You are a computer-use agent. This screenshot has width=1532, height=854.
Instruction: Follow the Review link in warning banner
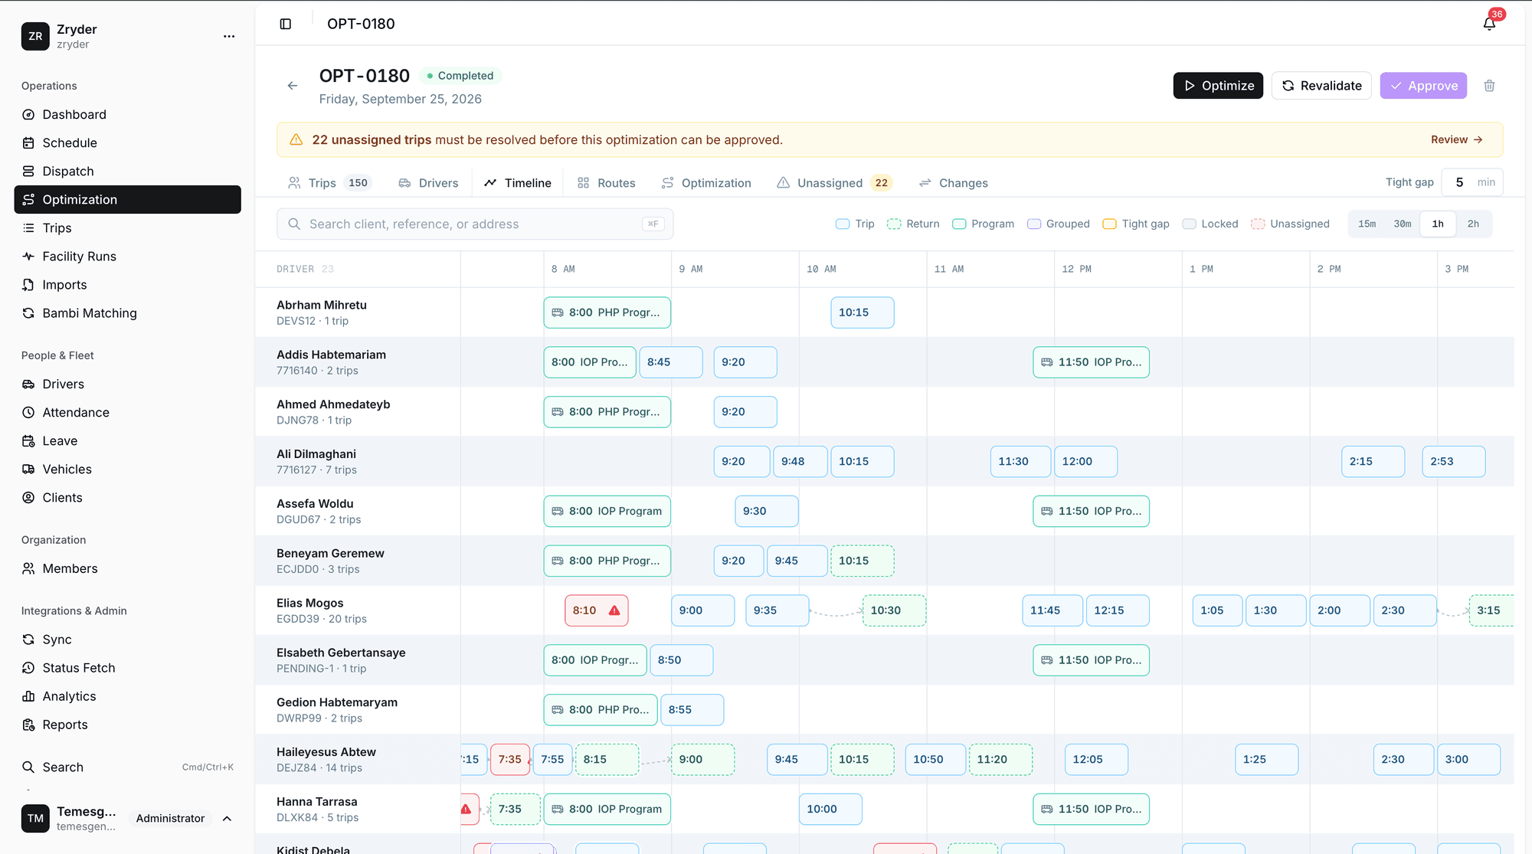tap(1456, 139)
